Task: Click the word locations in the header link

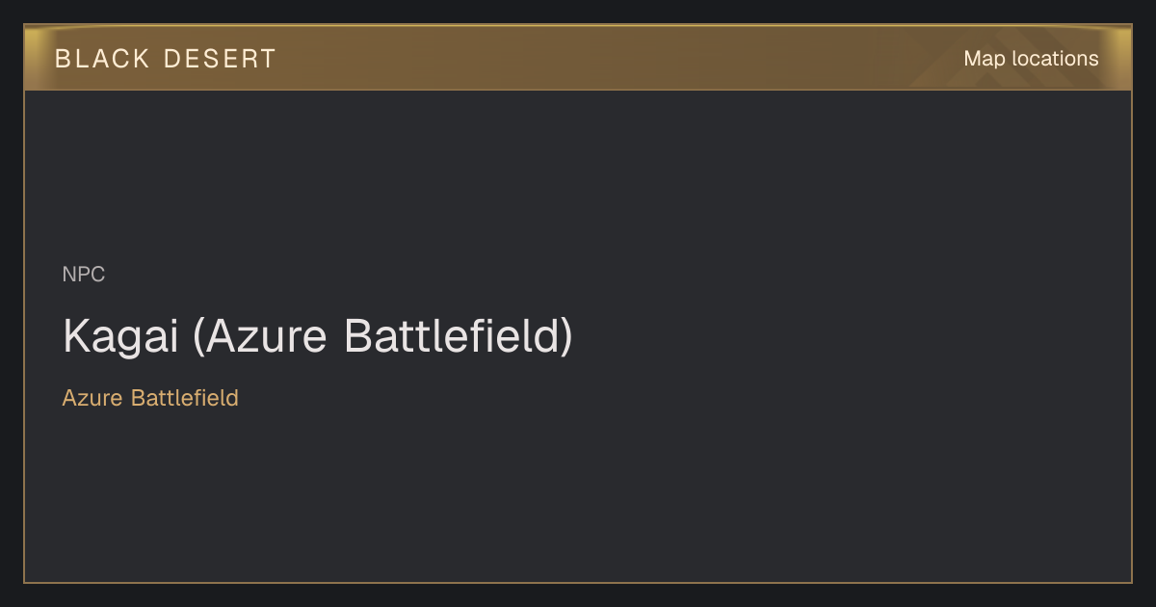Action: [x=1055, y=59]
